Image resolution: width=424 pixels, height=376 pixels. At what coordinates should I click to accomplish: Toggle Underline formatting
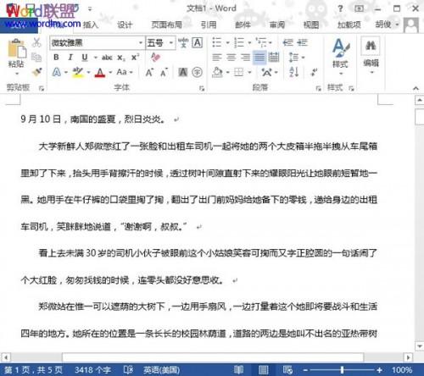pos(85,58)
